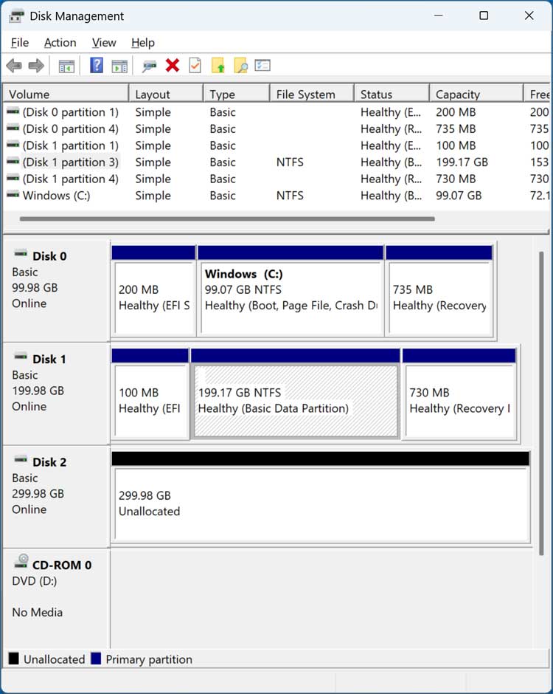
Task: Click the folder with green arrow icon
Action: coord(218,66)
